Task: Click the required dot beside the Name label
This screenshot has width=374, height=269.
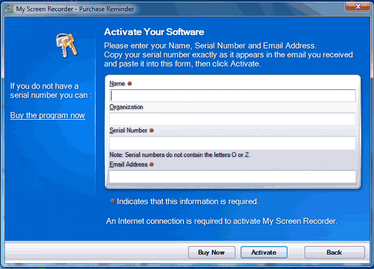Action: coord(130,84)
